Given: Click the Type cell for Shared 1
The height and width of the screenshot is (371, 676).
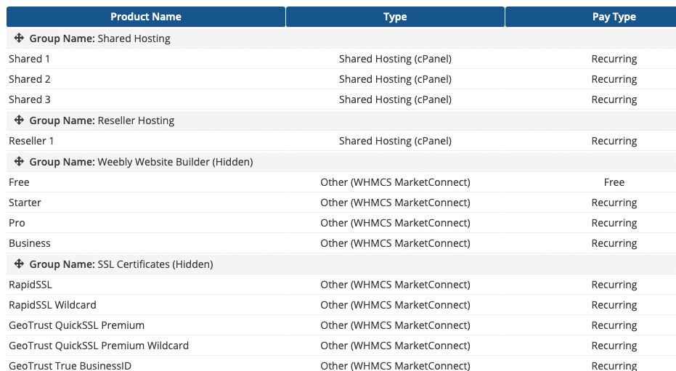Looking at the screenshot, I should 395,59.
